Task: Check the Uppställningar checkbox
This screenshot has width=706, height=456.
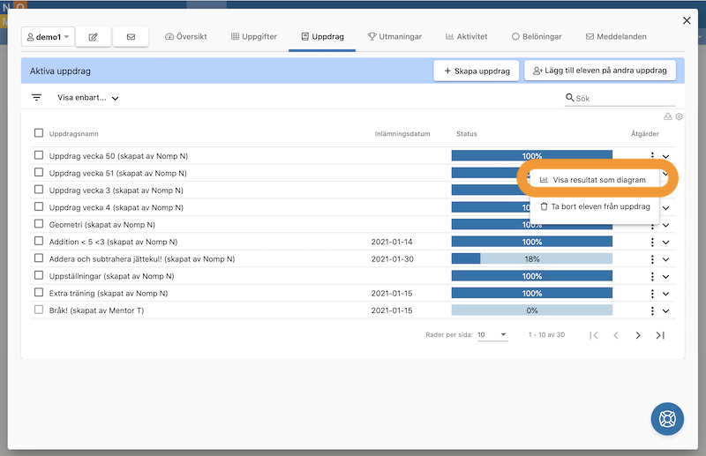Action: coord(39,275)
